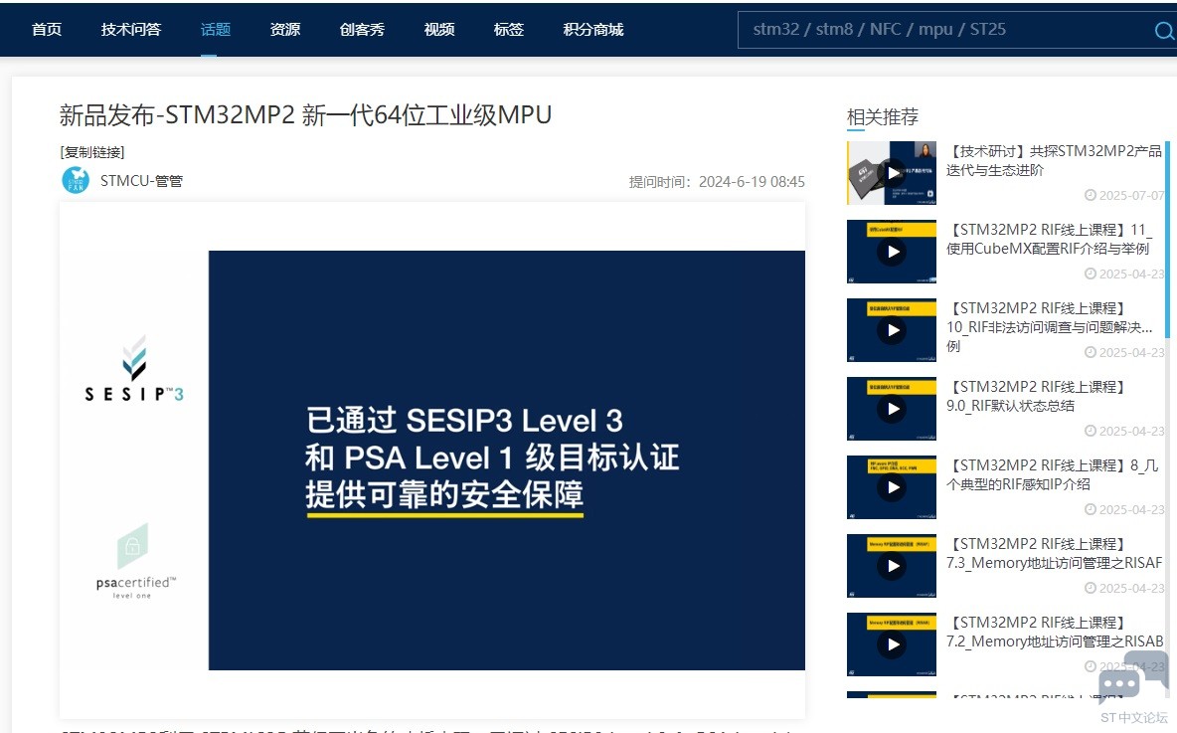Open 11_使用CubeMX配置RIF介绍与举例 link

[x=1050, y=239]
